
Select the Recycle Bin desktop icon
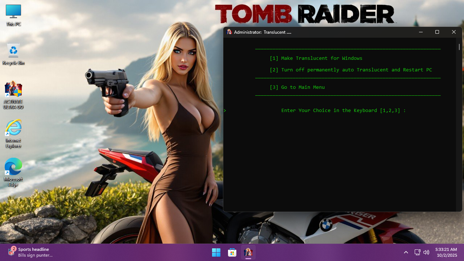tap(13, 54)
